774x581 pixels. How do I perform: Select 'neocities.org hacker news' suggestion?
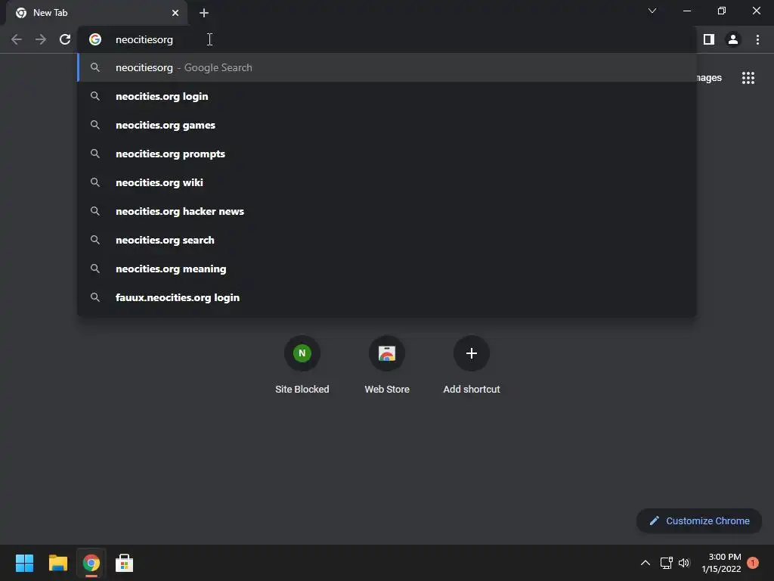[x=387, y=211]
